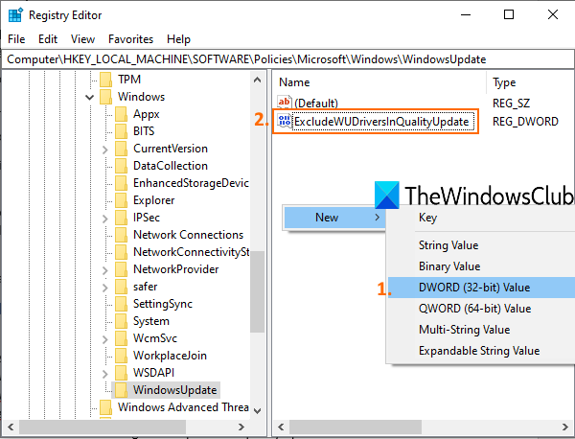Click the TPM folder icon

click(106, 80)
